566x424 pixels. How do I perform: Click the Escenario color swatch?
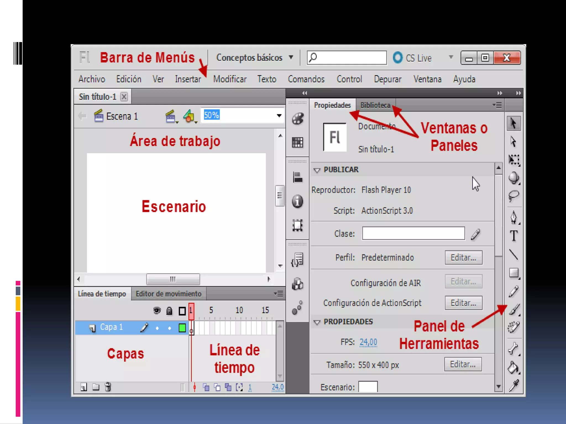pos(368,386)
